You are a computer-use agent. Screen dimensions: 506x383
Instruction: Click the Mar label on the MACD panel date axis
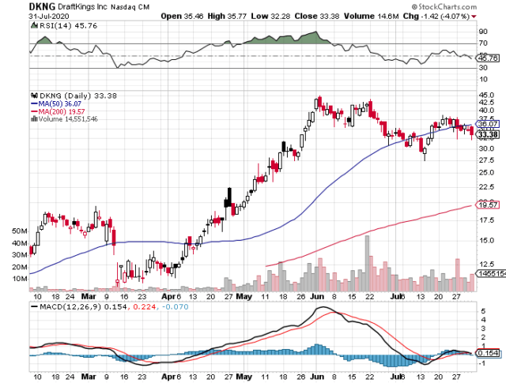click(x=89, y=377)
